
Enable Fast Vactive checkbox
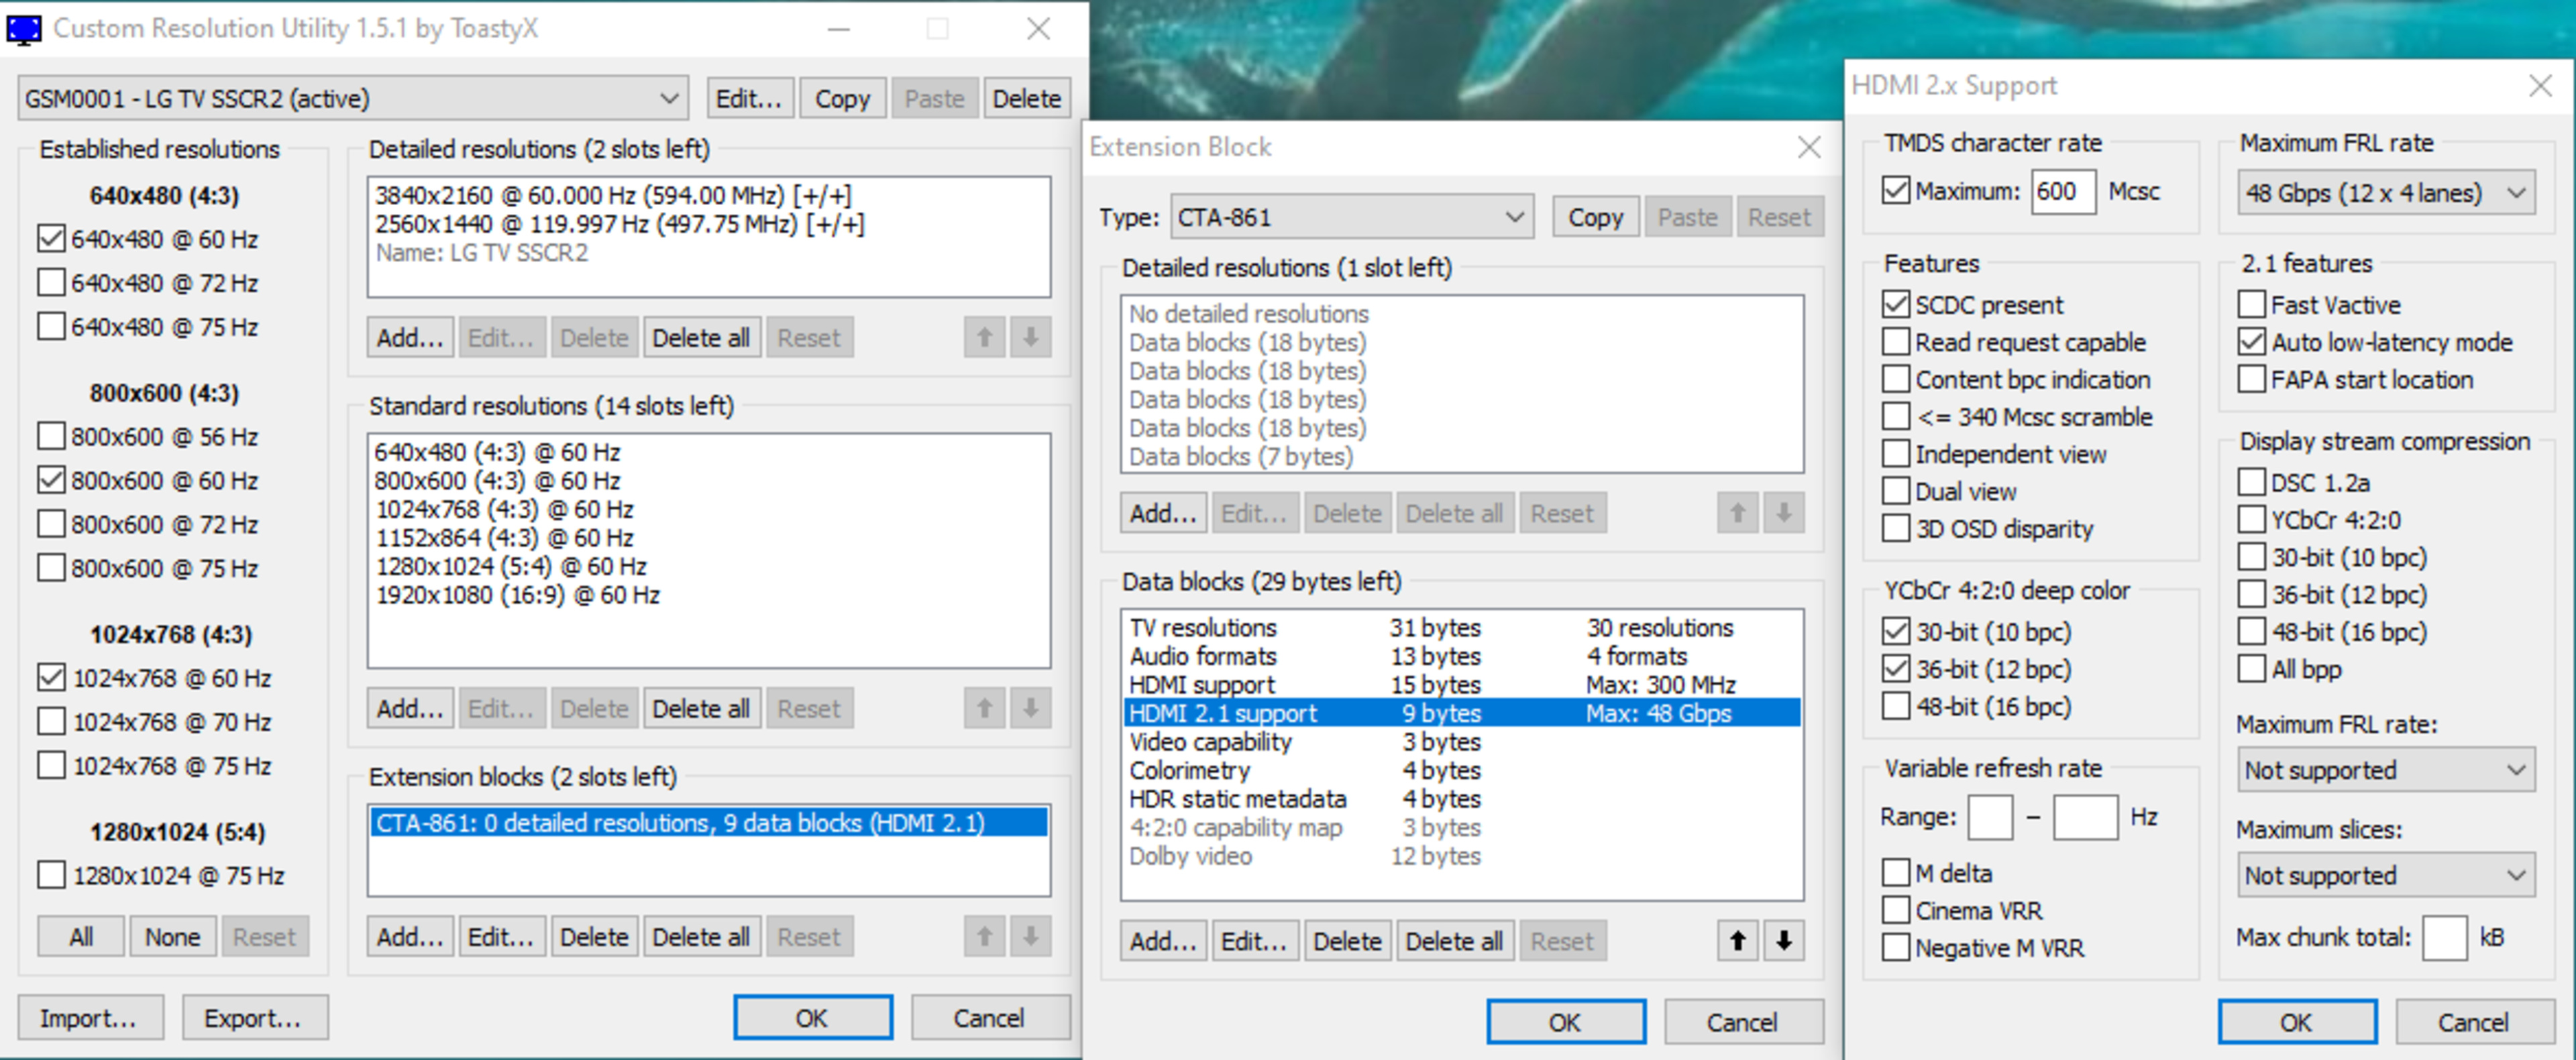pyautogui.click(x=2251, y=304)
